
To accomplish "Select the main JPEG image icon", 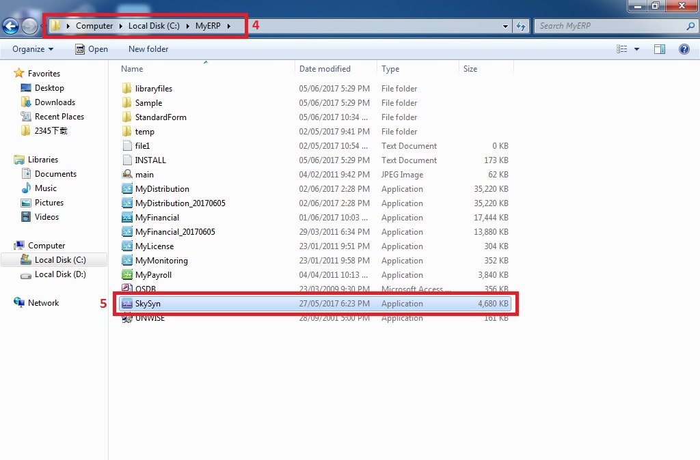I will pyautogui.click(x=126, y=175).
